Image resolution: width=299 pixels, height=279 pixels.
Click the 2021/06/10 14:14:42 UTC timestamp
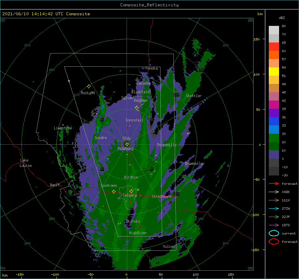[x=33, y=14]
